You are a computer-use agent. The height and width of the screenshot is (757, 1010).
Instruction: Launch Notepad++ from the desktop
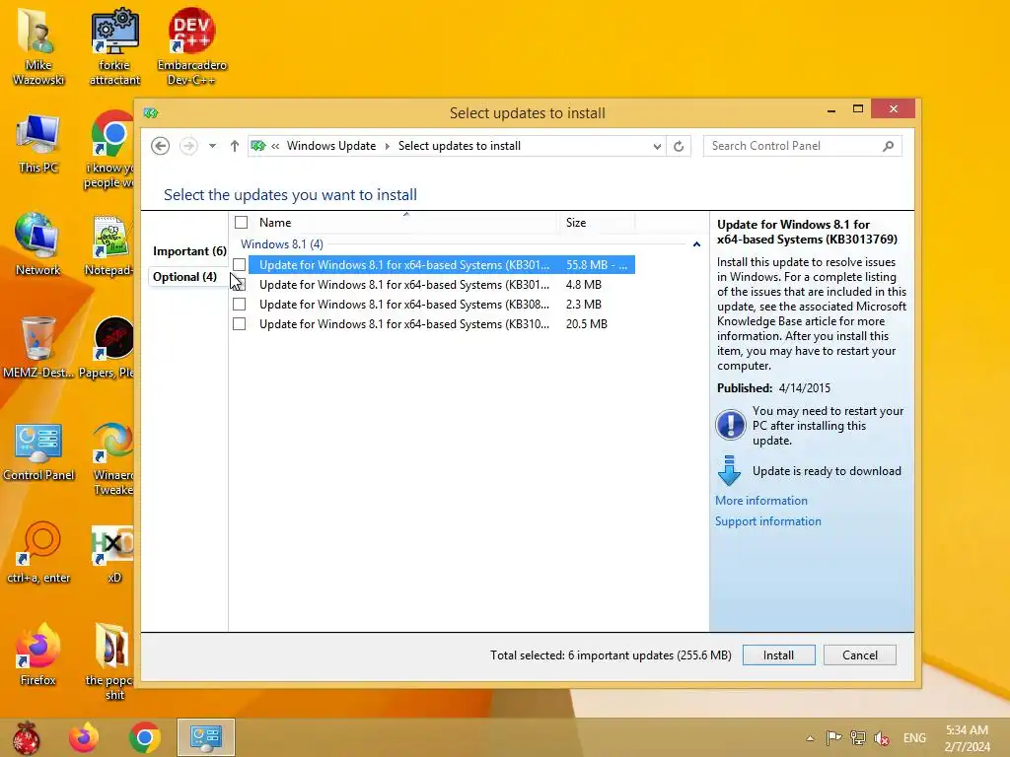coord(109,244)
